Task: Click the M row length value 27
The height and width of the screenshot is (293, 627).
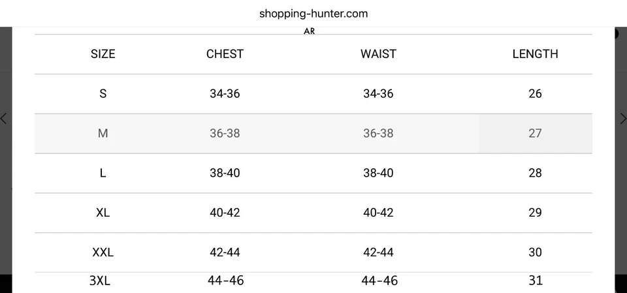Action: point(535,134)
